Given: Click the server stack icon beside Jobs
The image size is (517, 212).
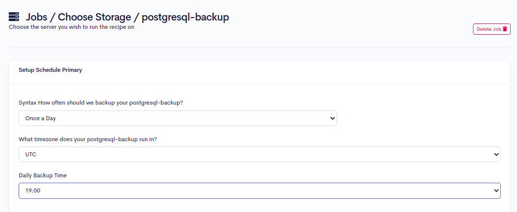Looking at the screenshot, I should [x=14, y=17].
